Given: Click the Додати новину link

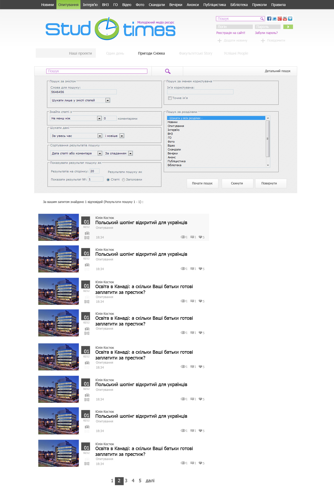Looking at the screenshot, I should point(236,40).
